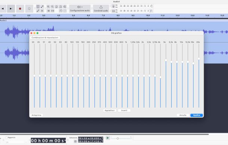This screenshot has width=228, height=145.
Task: Click the 10,0 mark on the timeline ruler
Action: (x=148, y=15)
